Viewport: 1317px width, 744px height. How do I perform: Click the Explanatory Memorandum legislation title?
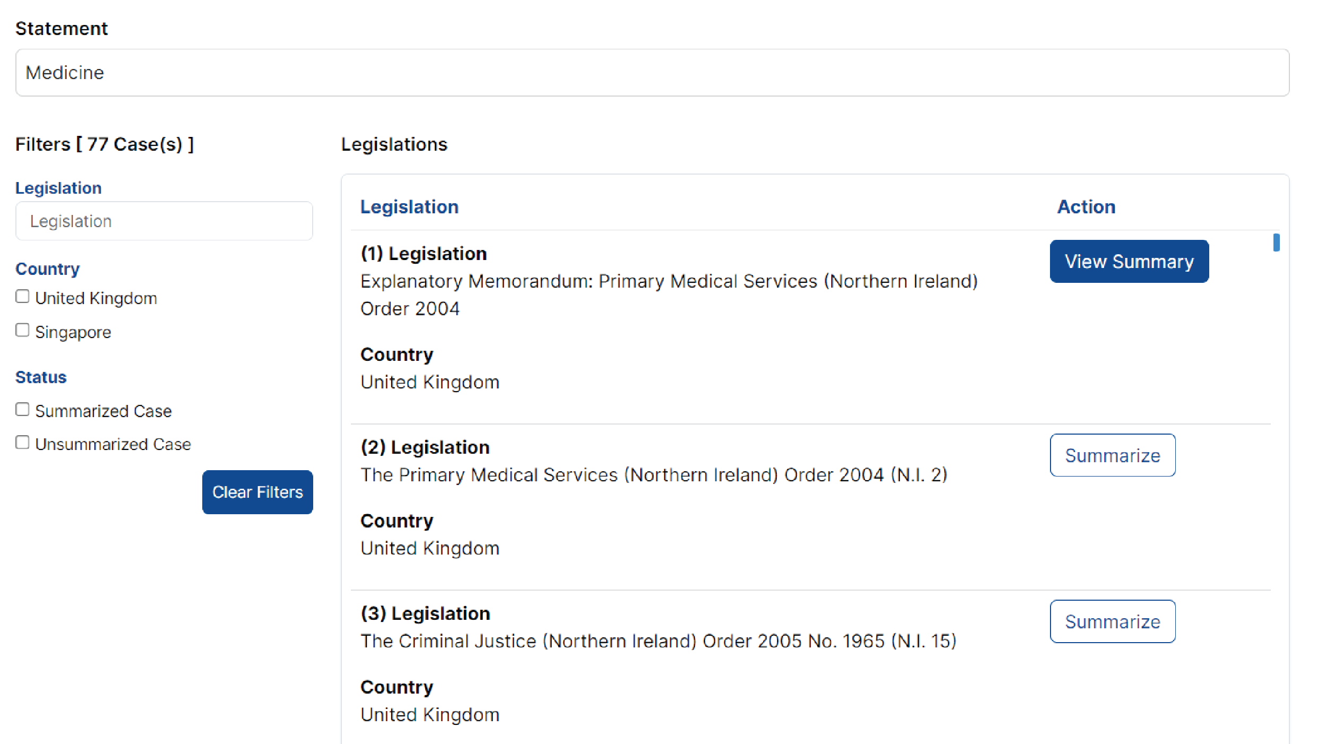pos(669,295)
